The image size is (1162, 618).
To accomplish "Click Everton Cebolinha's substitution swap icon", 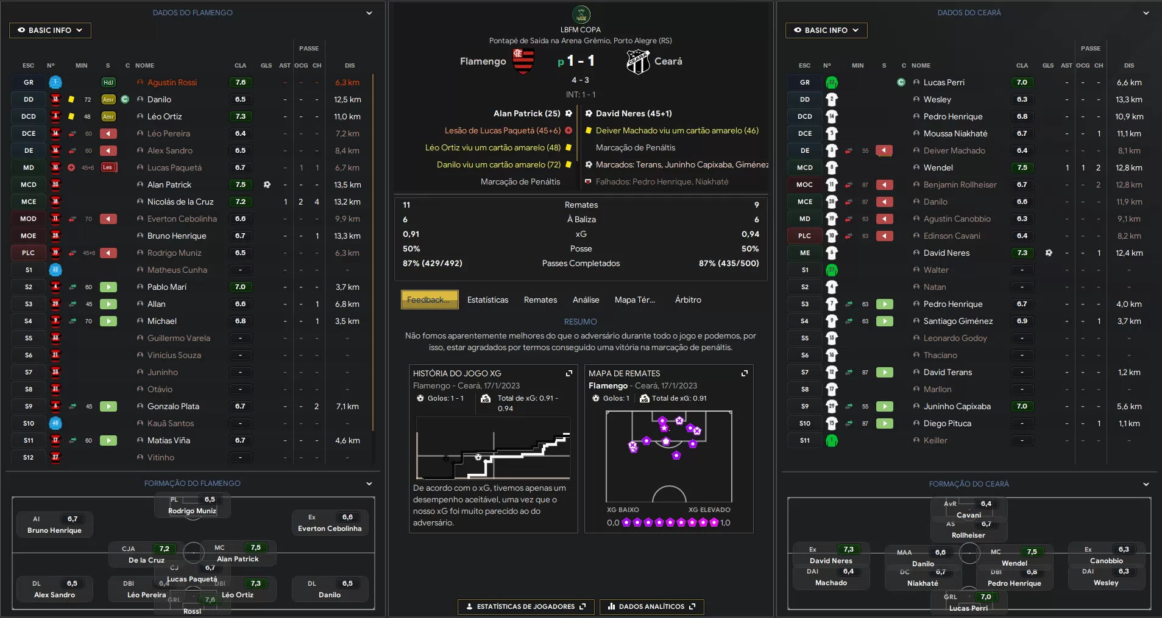I will tap(72, 219).
